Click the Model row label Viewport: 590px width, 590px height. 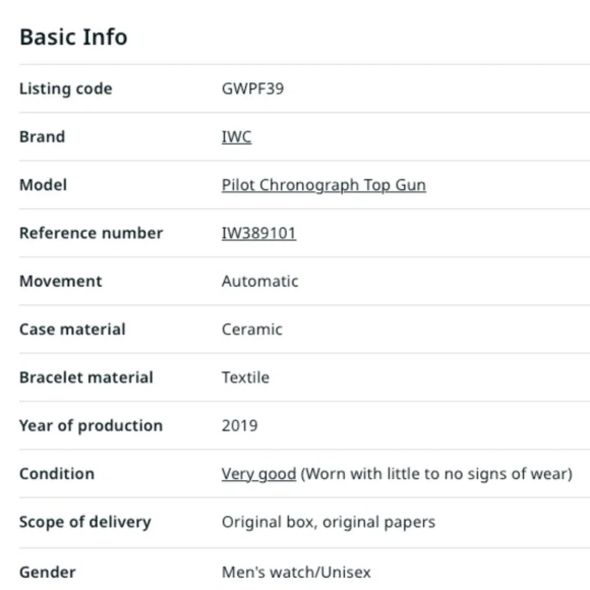[43, 185]
